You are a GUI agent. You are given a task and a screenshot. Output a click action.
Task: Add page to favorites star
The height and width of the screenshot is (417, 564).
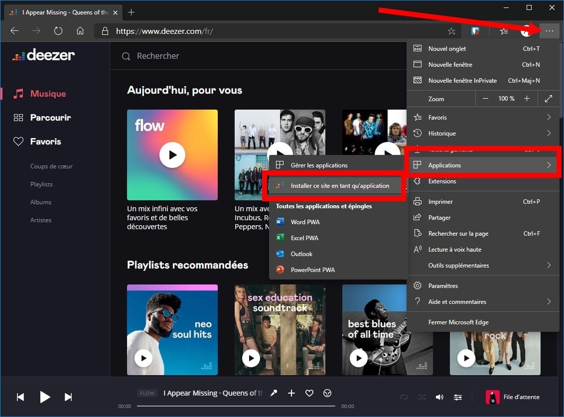(451, 31)
